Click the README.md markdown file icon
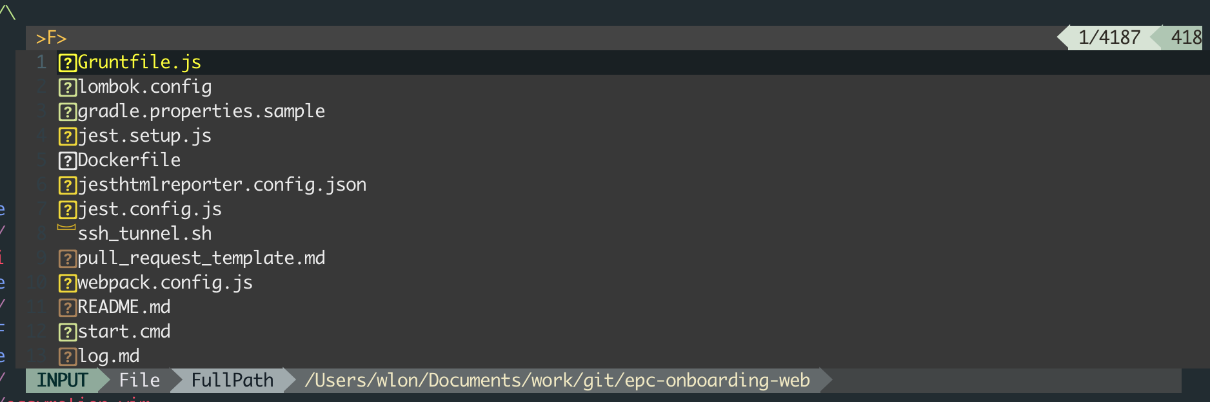Screen dimensions: 1210x402 click(x=66, y=307)
